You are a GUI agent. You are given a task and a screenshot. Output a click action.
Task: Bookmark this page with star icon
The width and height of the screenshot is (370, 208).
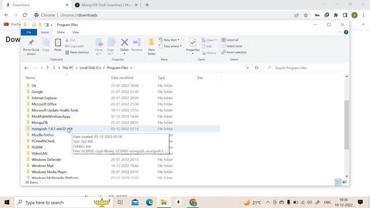306,15
